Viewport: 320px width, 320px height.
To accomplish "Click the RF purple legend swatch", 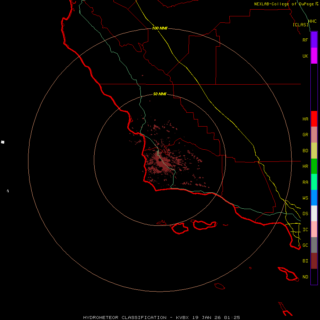I will pyautogui.click(x=314, y=40).
